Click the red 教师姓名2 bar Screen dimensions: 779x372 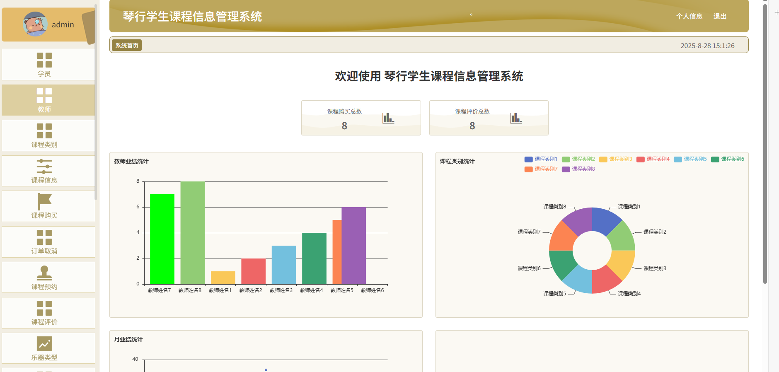coord(254,271)
